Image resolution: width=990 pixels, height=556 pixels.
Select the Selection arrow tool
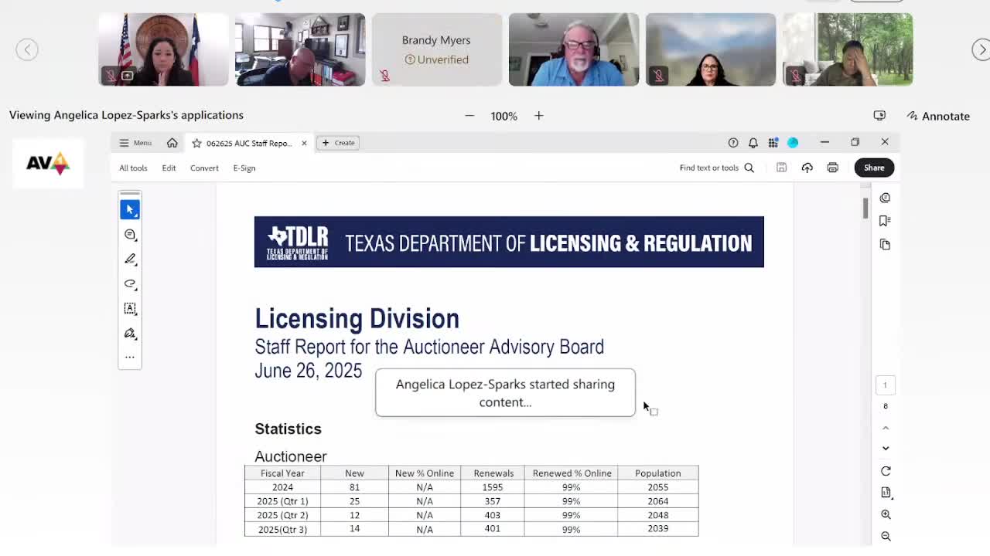[x=130, y=208]
